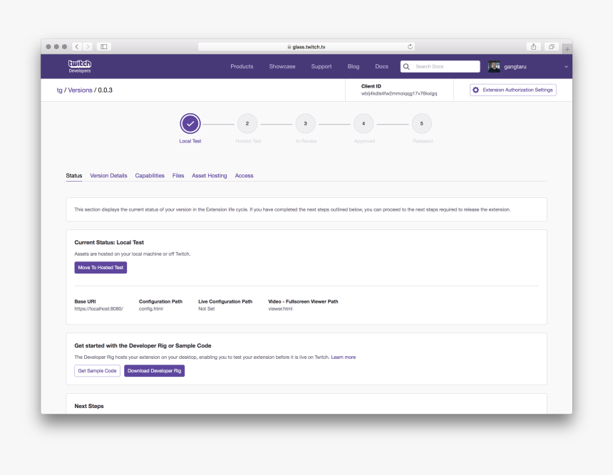613x475 pixels.
Task: Select step 3 In Review circle
Action: [305, 123]
